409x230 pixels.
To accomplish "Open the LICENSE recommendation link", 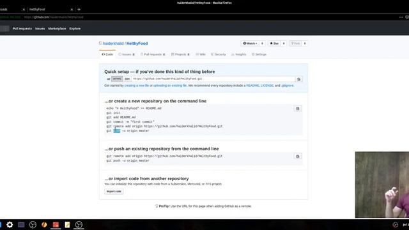I will click(x=267, y=86).
